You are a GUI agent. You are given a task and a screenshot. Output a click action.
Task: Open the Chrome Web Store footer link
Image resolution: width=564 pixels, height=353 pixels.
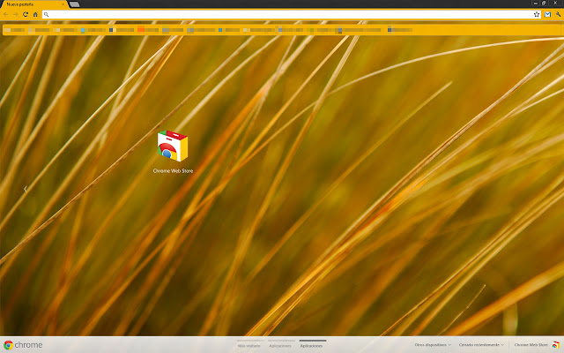click(537, 345)
